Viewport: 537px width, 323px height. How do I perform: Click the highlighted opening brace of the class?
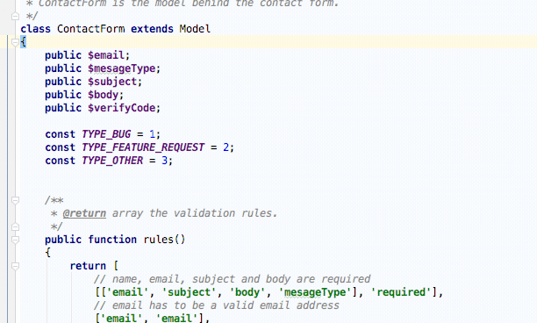click(24, 42)
